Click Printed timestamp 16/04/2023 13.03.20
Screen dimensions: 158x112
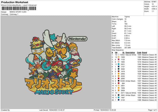(x=108, y=110)
